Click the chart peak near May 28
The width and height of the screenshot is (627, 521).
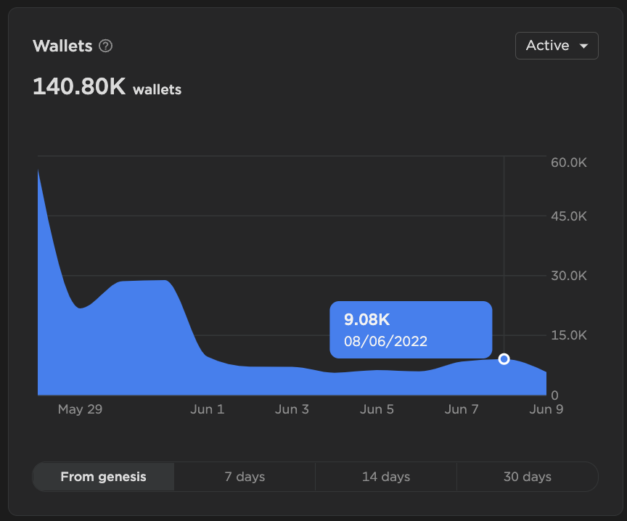coord(38,171)
